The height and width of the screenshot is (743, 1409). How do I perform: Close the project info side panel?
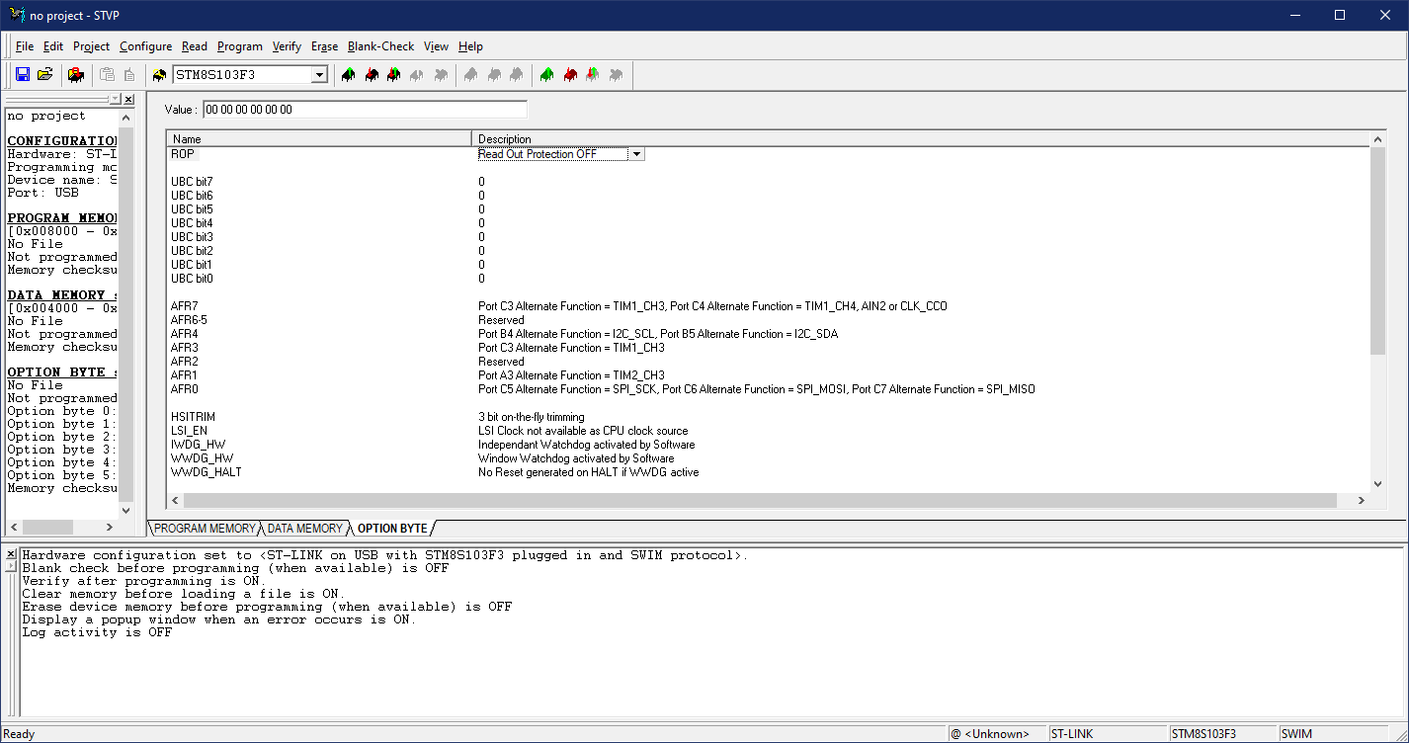point(128,100)
